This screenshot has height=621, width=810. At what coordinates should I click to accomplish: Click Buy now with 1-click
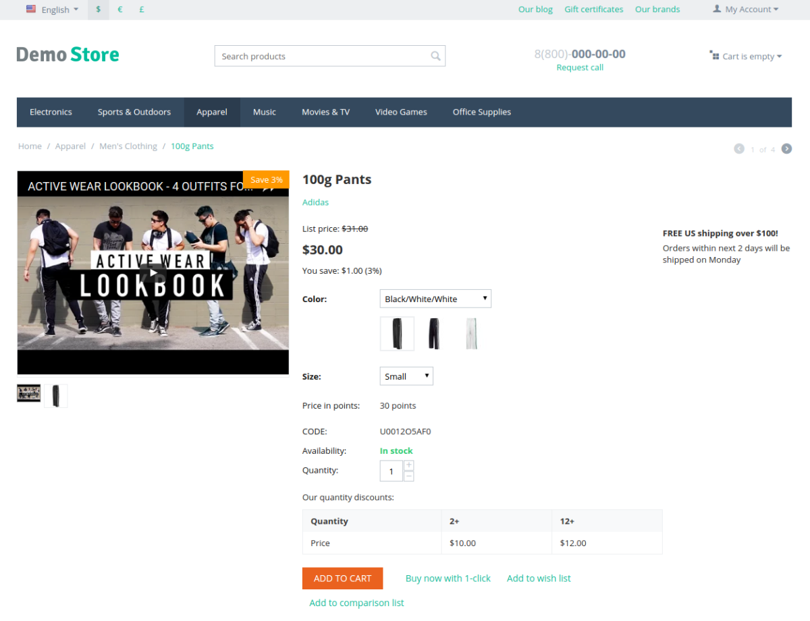(448, 579)
